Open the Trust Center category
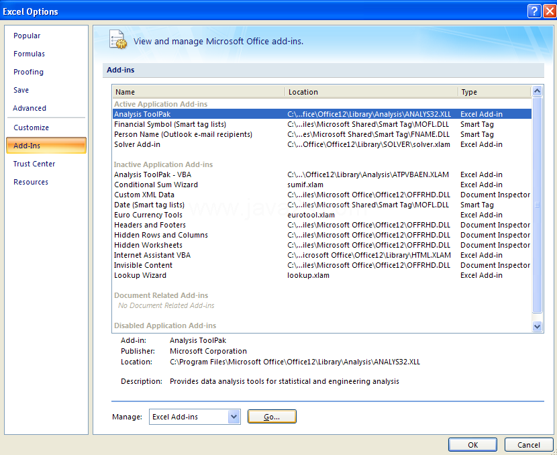This screenshot has width=557, height=455. 34,164
